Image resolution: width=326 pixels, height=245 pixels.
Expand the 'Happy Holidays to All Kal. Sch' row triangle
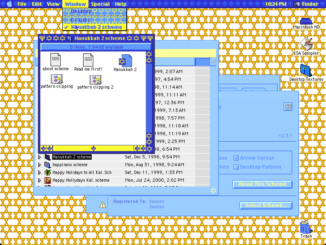pos(40,172)
